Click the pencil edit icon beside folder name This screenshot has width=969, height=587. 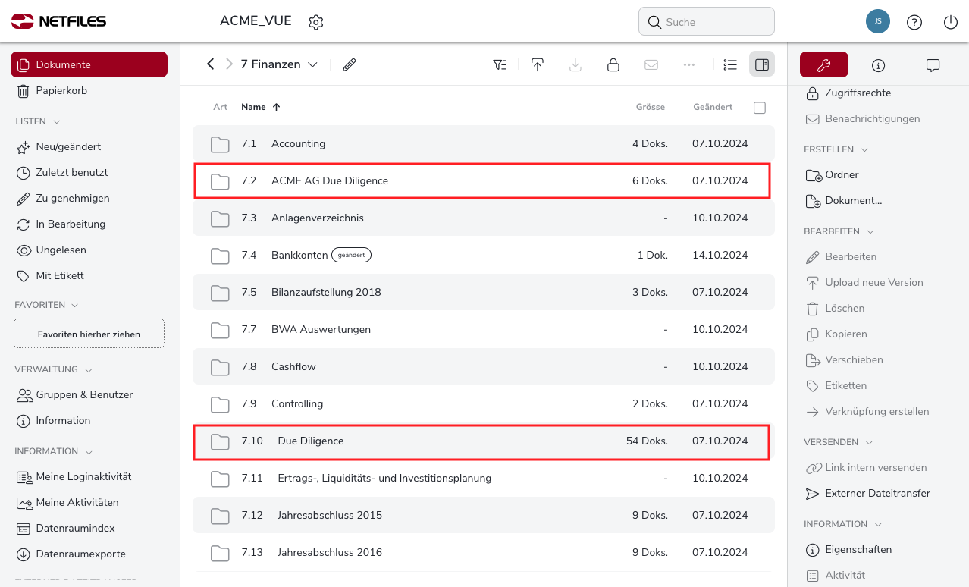(349, 64)
